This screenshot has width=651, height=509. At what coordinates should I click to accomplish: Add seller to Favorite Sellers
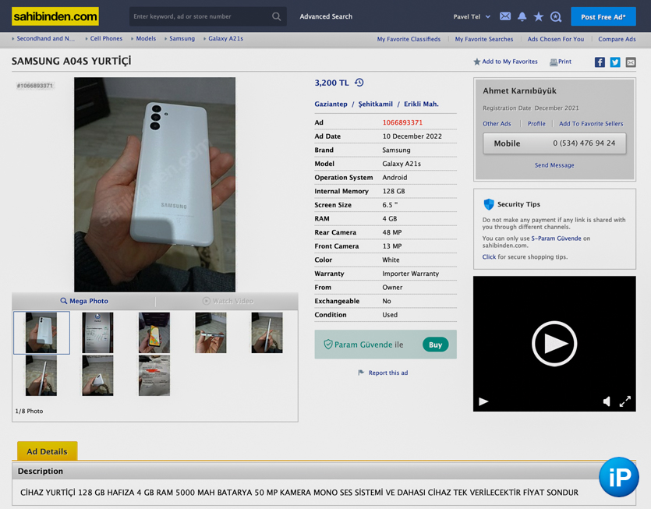(x=591, y=124)
